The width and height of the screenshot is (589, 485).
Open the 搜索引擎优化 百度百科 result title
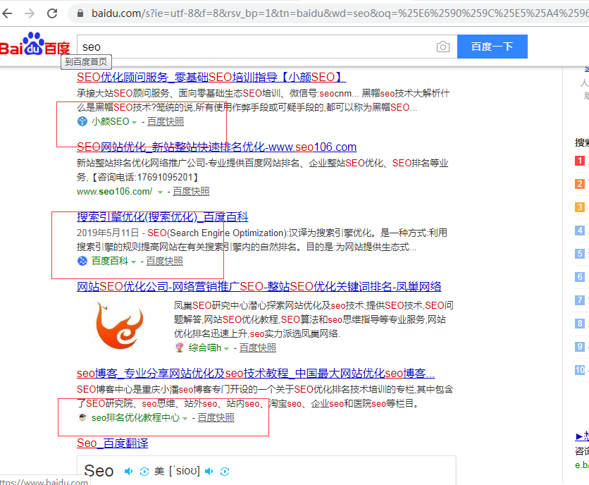(x=162, y=216)
